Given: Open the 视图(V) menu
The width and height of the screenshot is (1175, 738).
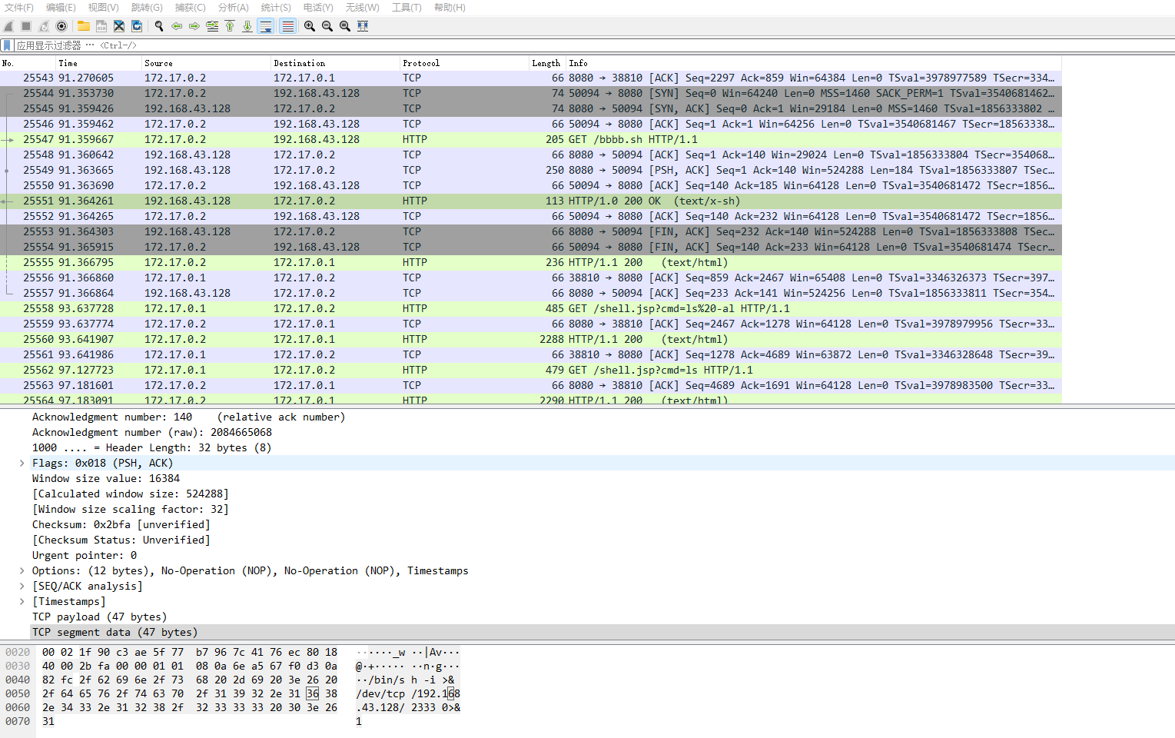Looking at the screenshot, I should tap(103, 7).
